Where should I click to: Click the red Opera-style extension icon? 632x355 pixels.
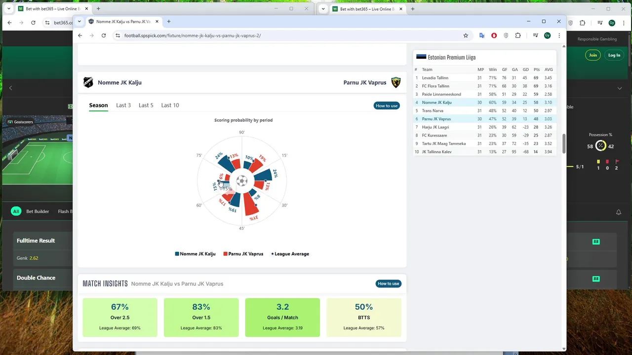click(494, 35)
